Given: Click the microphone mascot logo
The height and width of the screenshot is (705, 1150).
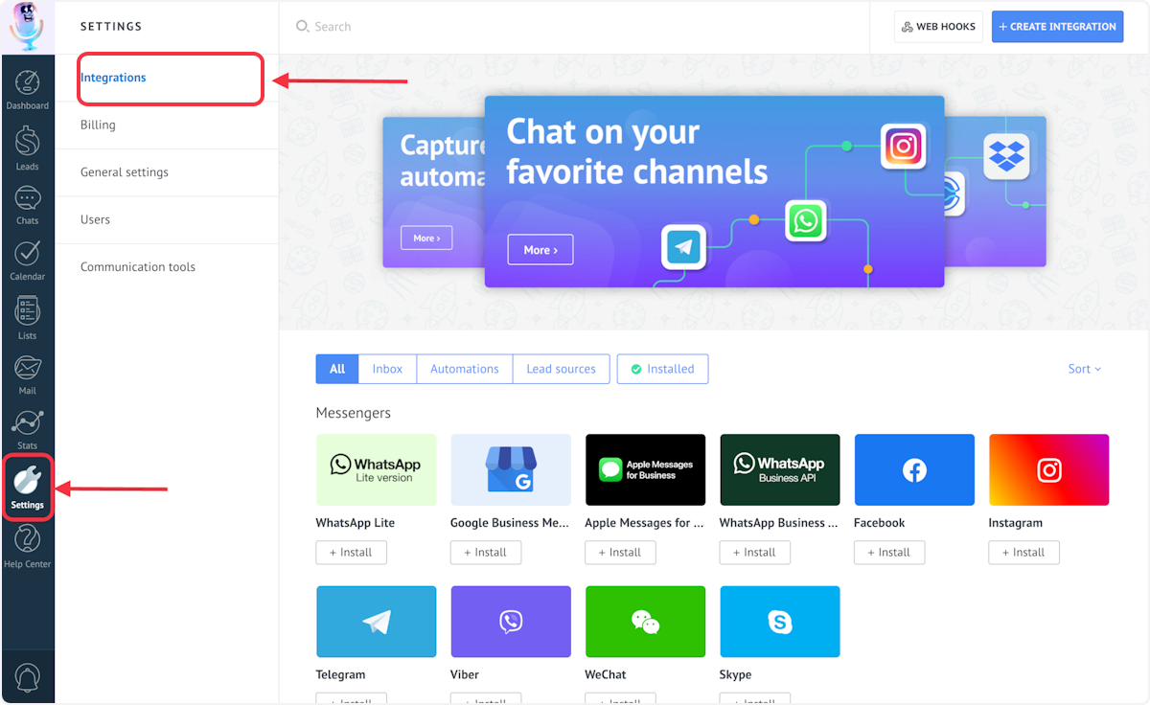Looking at the screenshot, I should (x=27, y=27).
